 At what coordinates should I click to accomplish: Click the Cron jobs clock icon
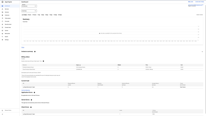pos(2,21)
